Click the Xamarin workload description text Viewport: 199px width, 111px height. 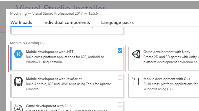[x=65, y=59]
